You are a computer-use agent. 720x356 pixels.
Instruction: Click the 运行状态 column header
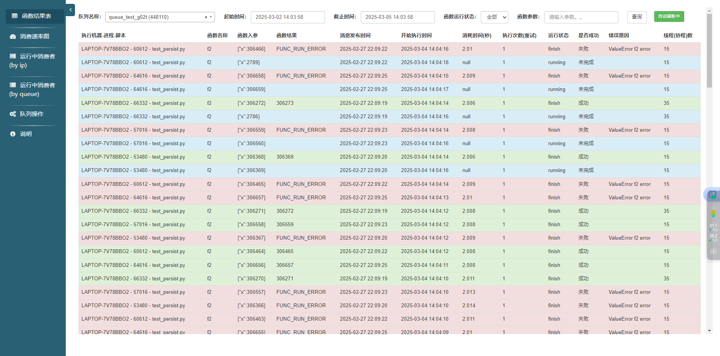(558, 36)
